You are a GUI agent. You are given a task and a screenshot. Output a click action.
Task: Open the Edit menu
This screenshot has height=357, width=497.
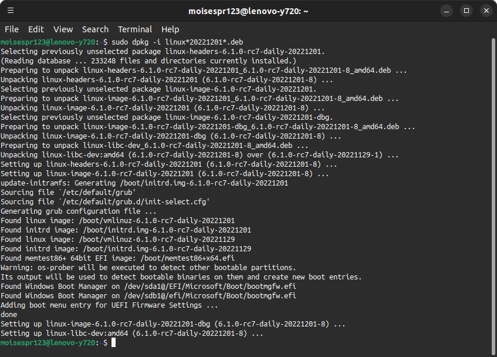(36, 29)
